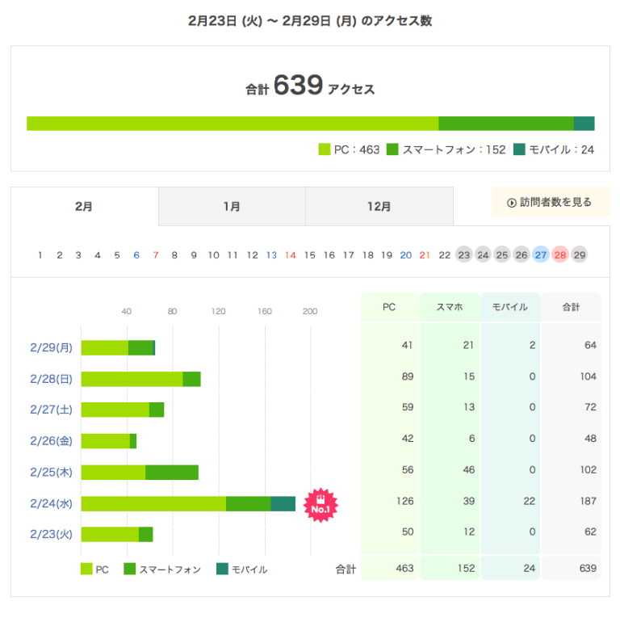Click the 訪問者数を見る button
The width and height of the screenshot is (620, 618).
(x=551, y=202)
